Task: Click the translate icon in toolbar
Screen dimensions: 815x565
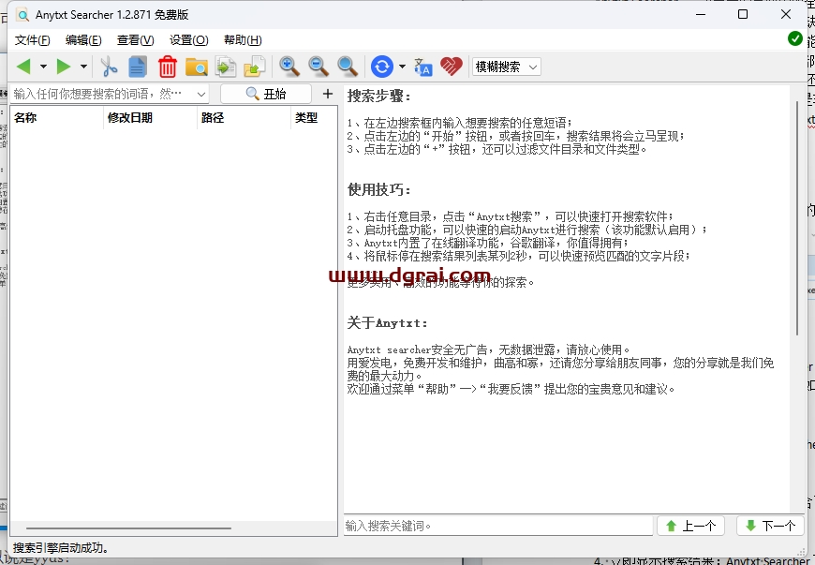Action: 423,67
